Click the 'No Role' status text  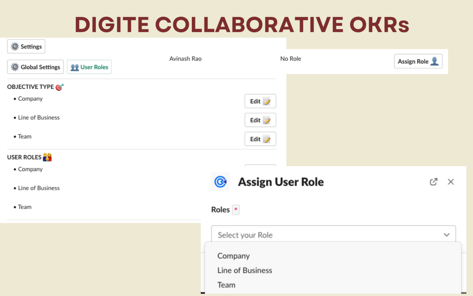click(291, 59)
